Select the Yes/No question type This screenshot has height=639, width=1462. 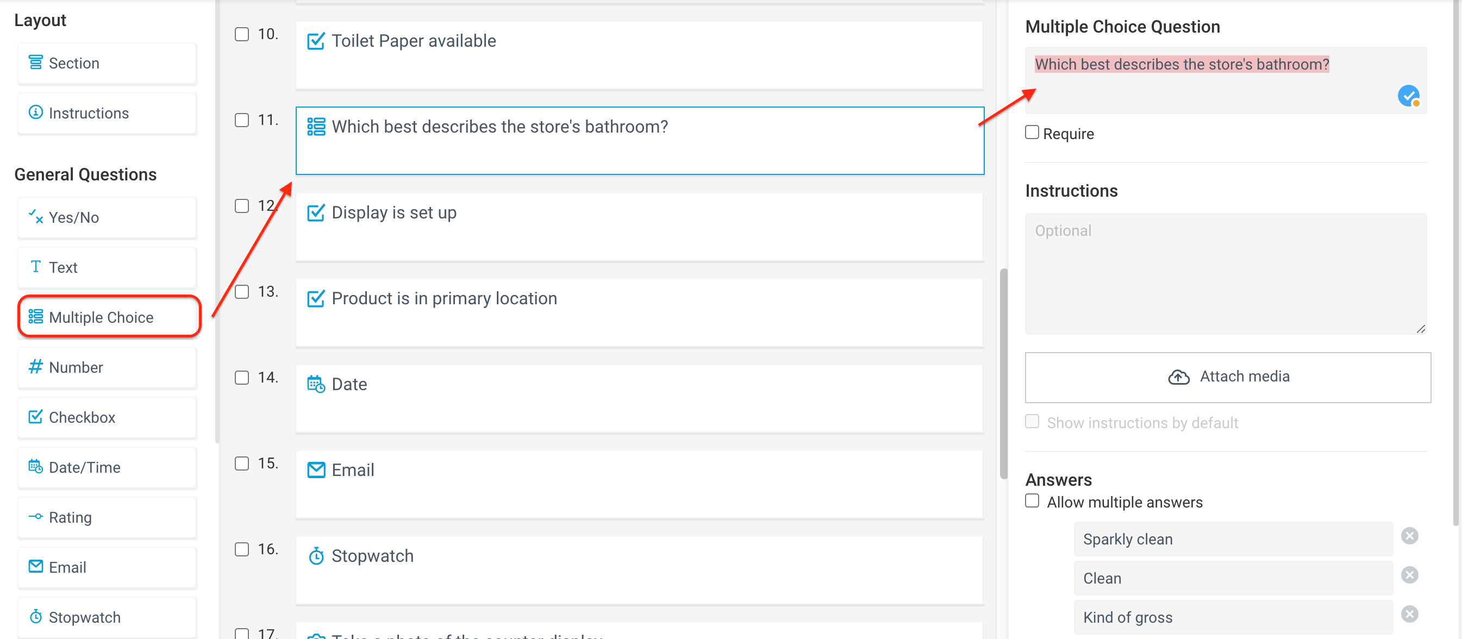click(x=35, y=217)
